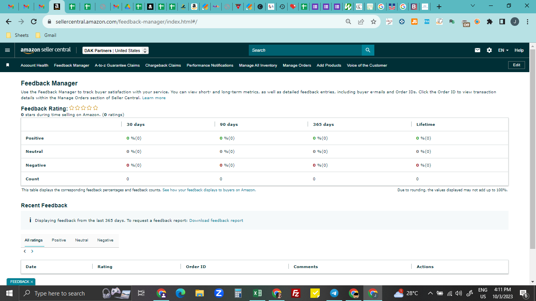Screen dimensions: 536x301
Task: Click the browser forward arrow
Action: point(21,22)
